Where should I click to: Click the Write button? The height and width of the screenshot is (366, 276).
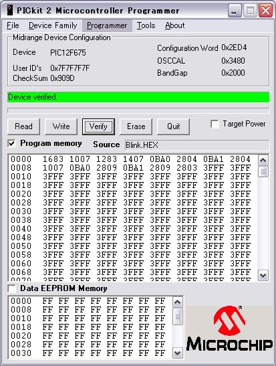point(61,126)
